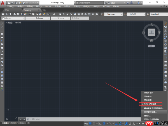
Task: Toggle grid display in status bar
Action: point(90,123)
